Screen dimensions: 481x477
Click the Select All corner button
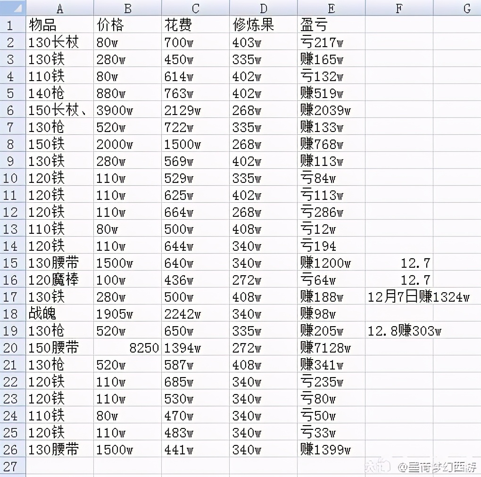[13, 8]
